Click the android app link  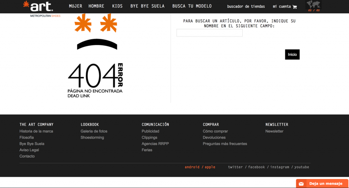(x=192, y=167)
